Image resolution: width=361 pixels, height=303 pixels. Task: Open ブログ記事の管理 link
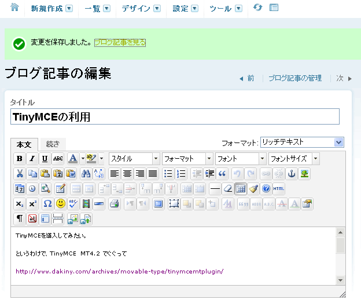point(295,78)
